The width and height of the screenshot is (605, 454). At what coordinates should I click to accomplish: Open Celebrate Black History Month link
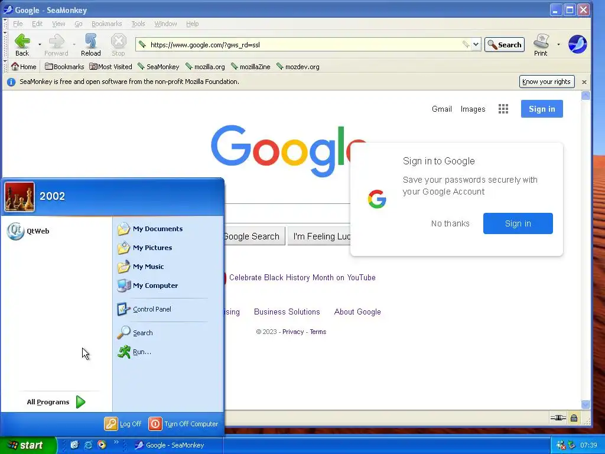[x=302, y=278]
